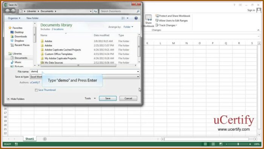The image size is (264, 149).
Task: Open the view options dropdown arrow
Action: coord(127,18)
